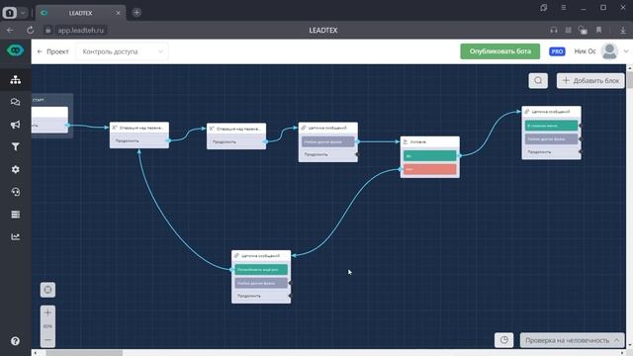Click the horizontal scrollbar thumb
This screenshot has width=633, height=356.
(84, 353)
